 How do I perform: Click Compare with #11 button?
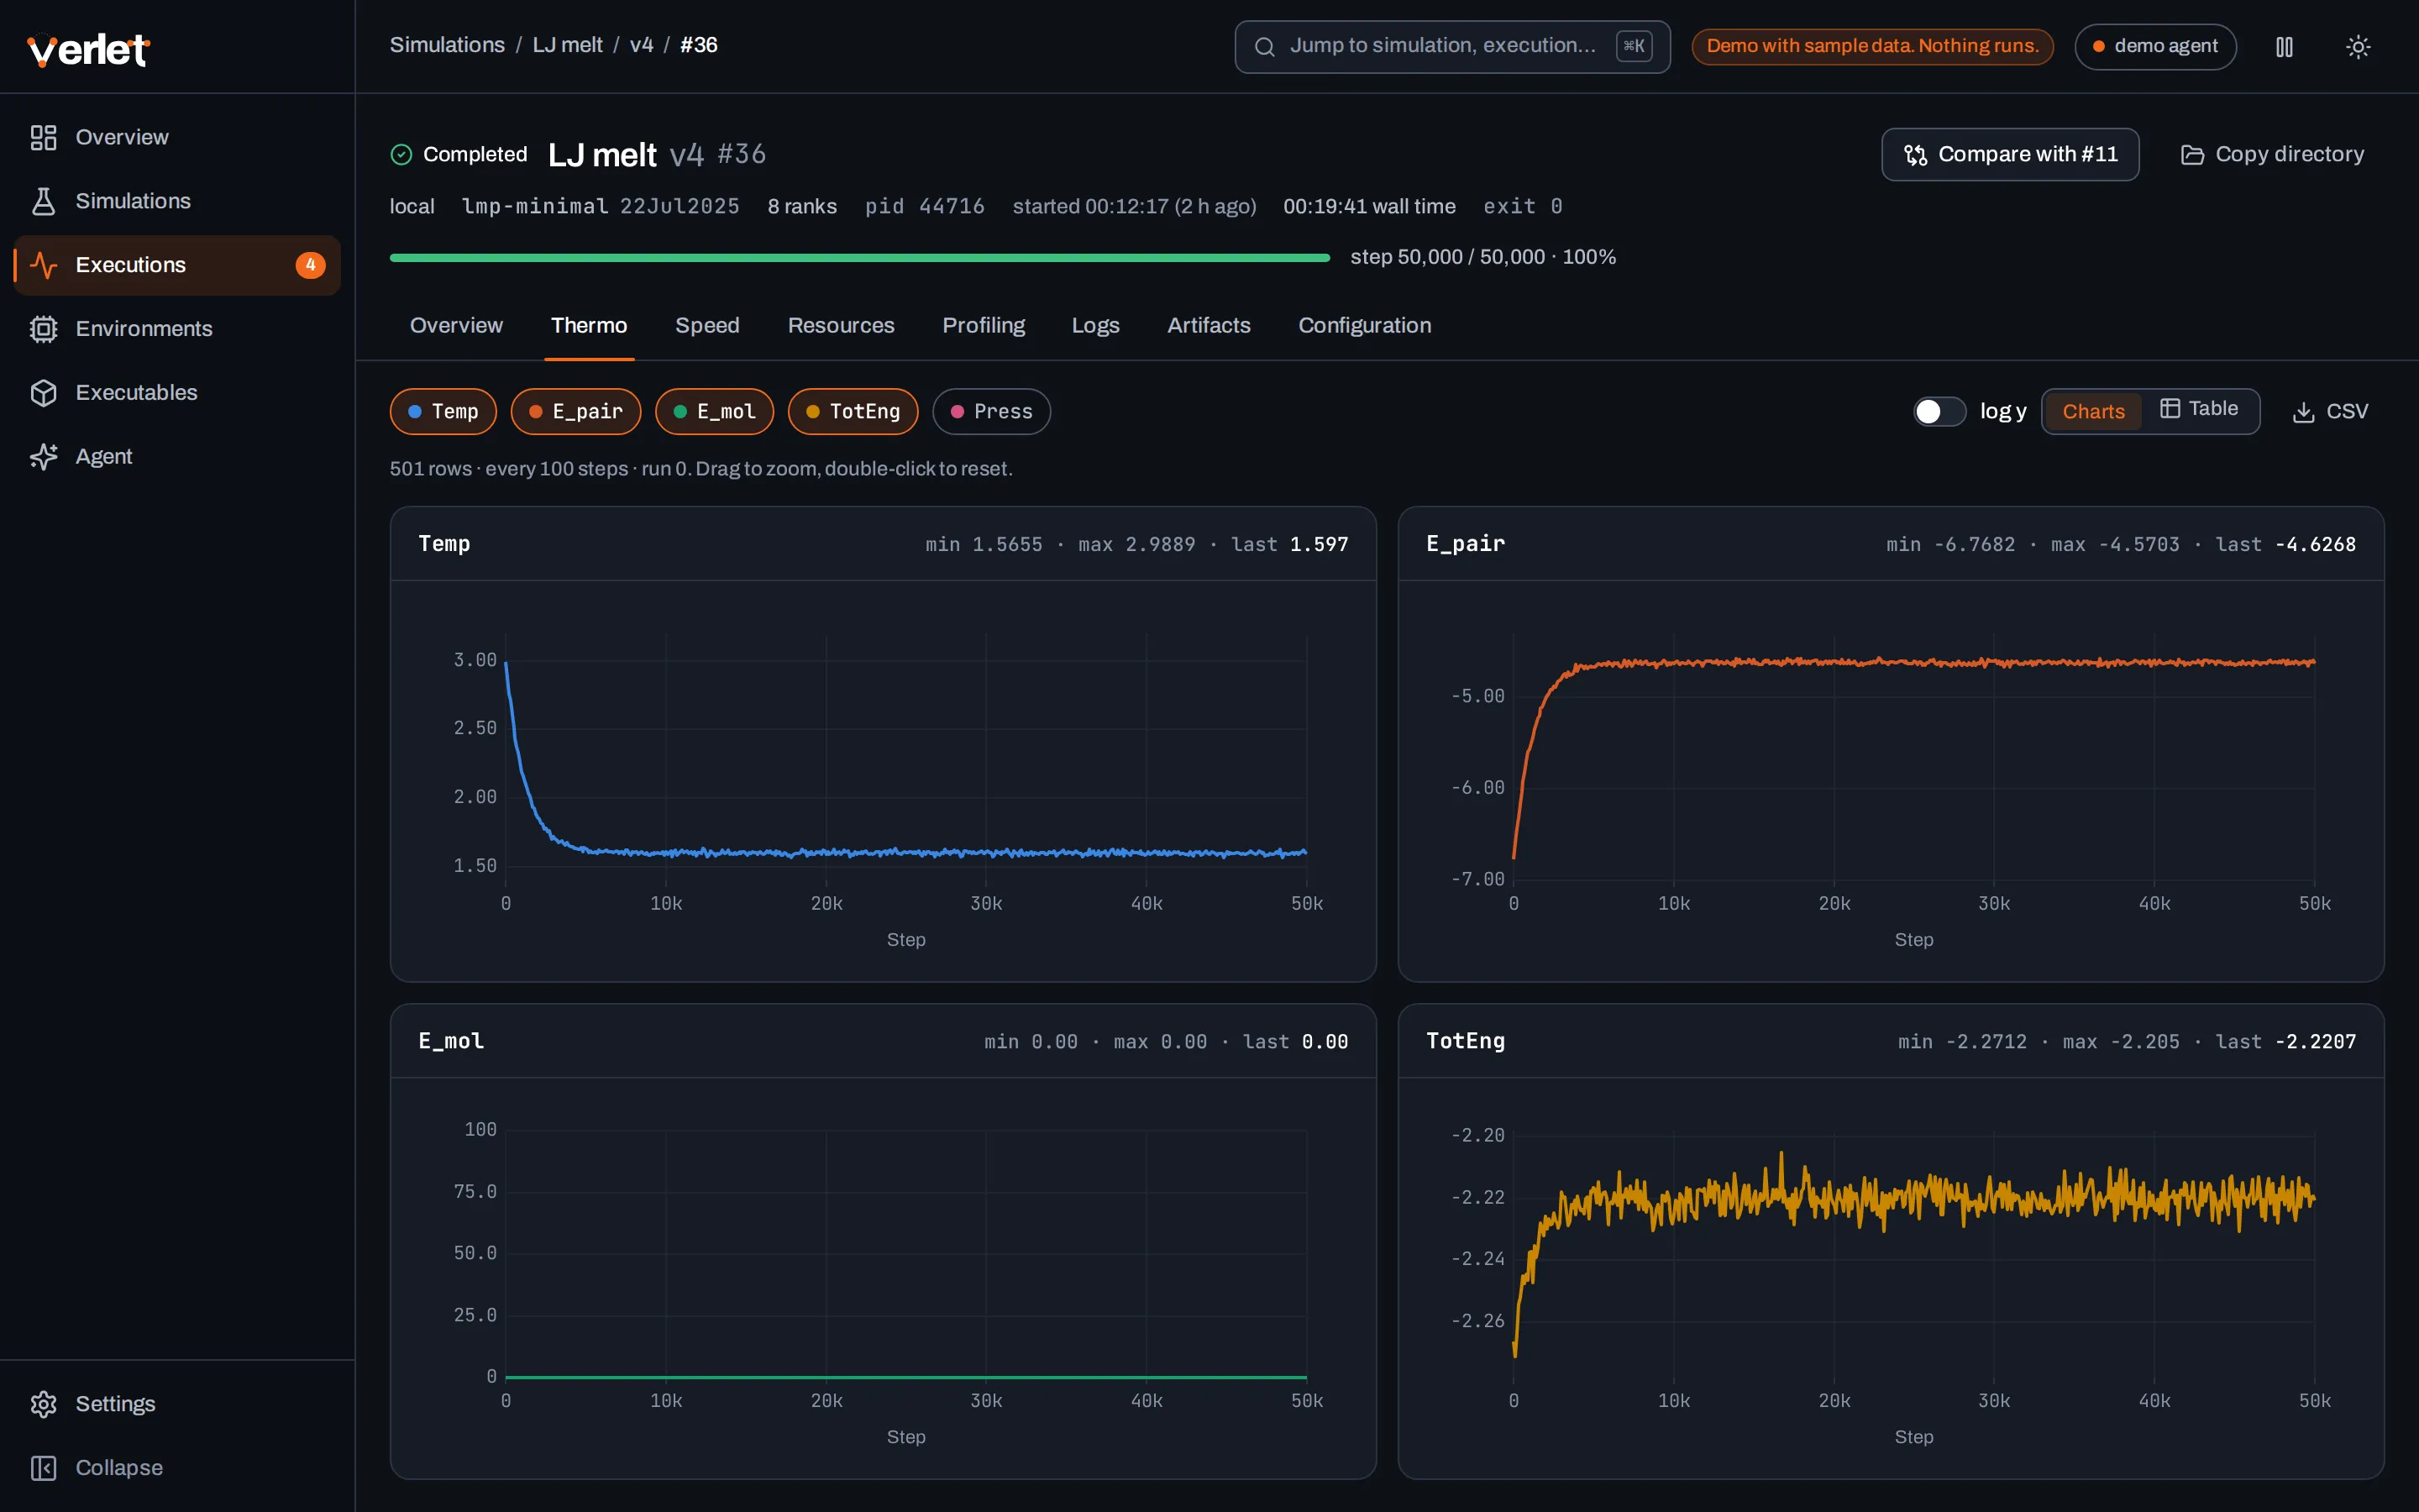2010,155
